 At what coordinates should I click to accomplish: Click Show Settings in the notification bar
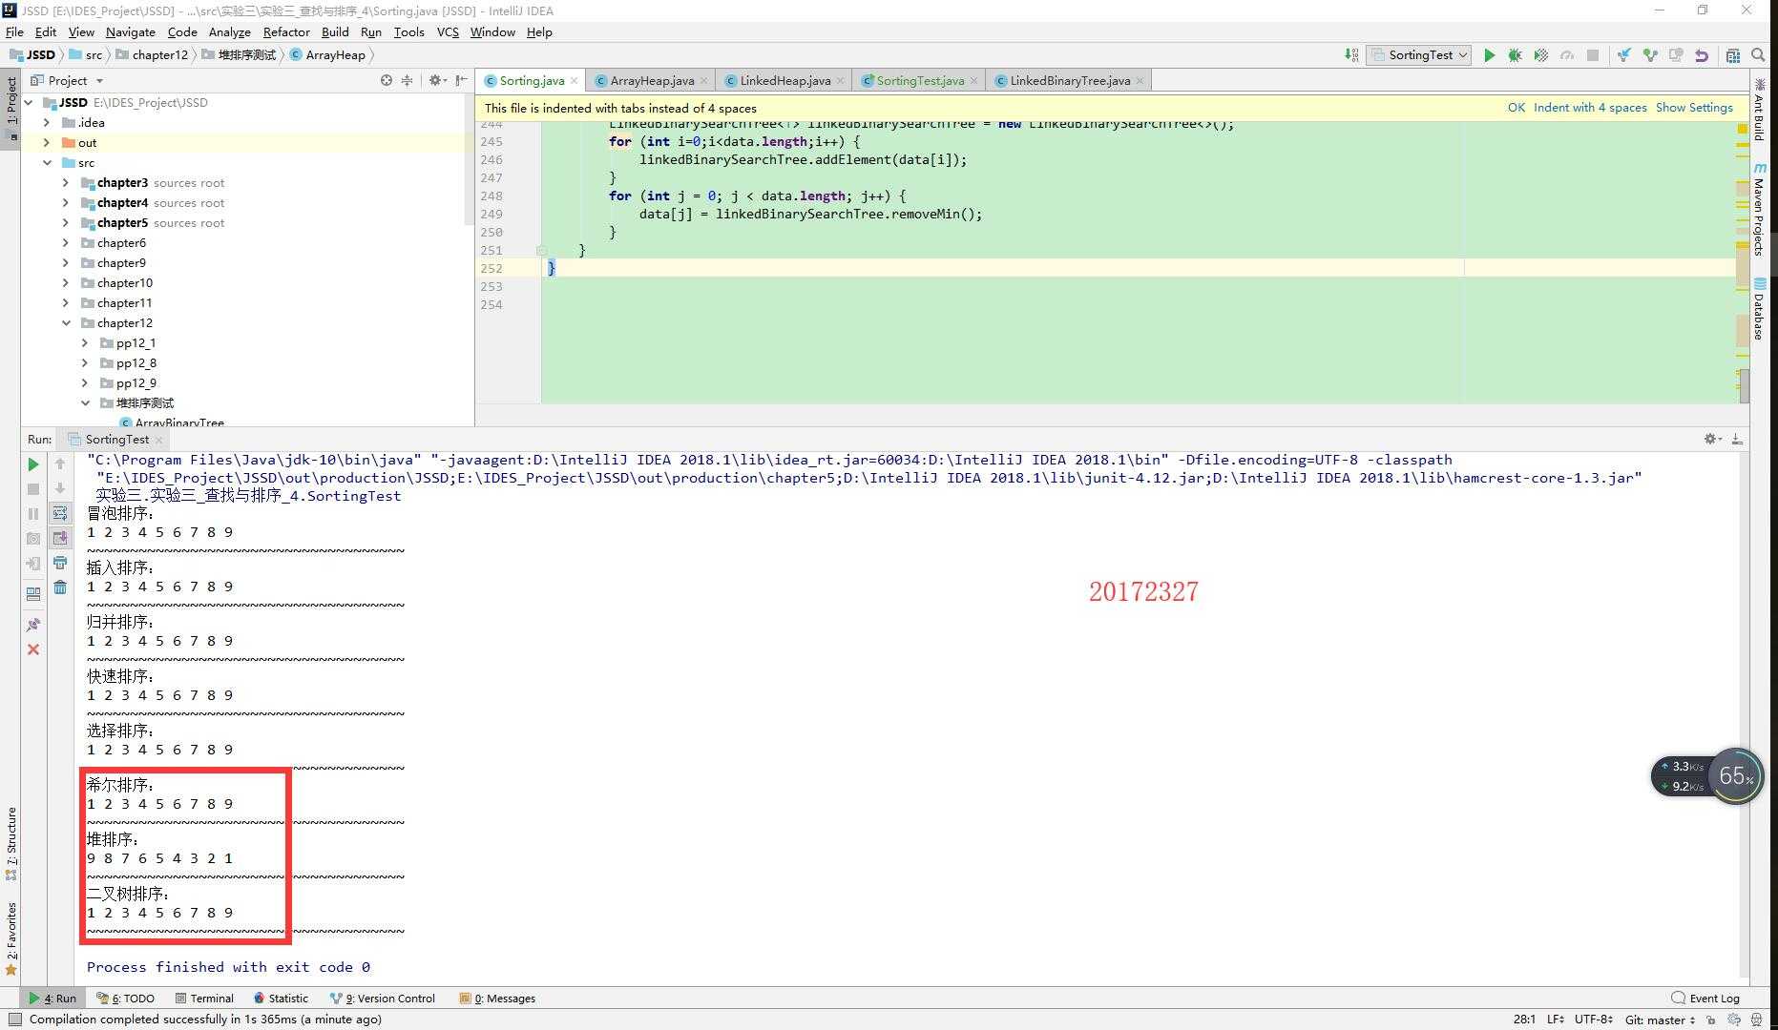point(1694,108)
